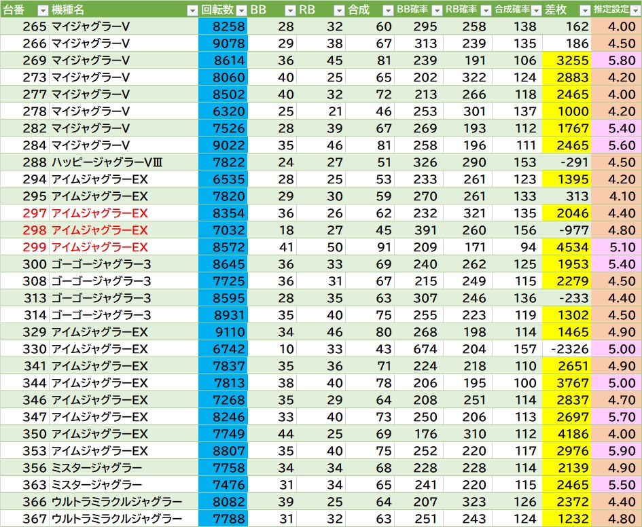Open the BB column filter dropdown
Image resolution: width=642 pixels, height=527 pixels.
click(x=290, y=11)
